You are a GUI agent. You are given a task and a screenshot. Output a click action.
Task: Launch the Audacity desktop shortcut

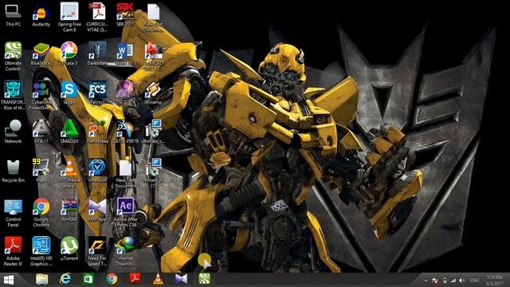(x=41, y=15)
